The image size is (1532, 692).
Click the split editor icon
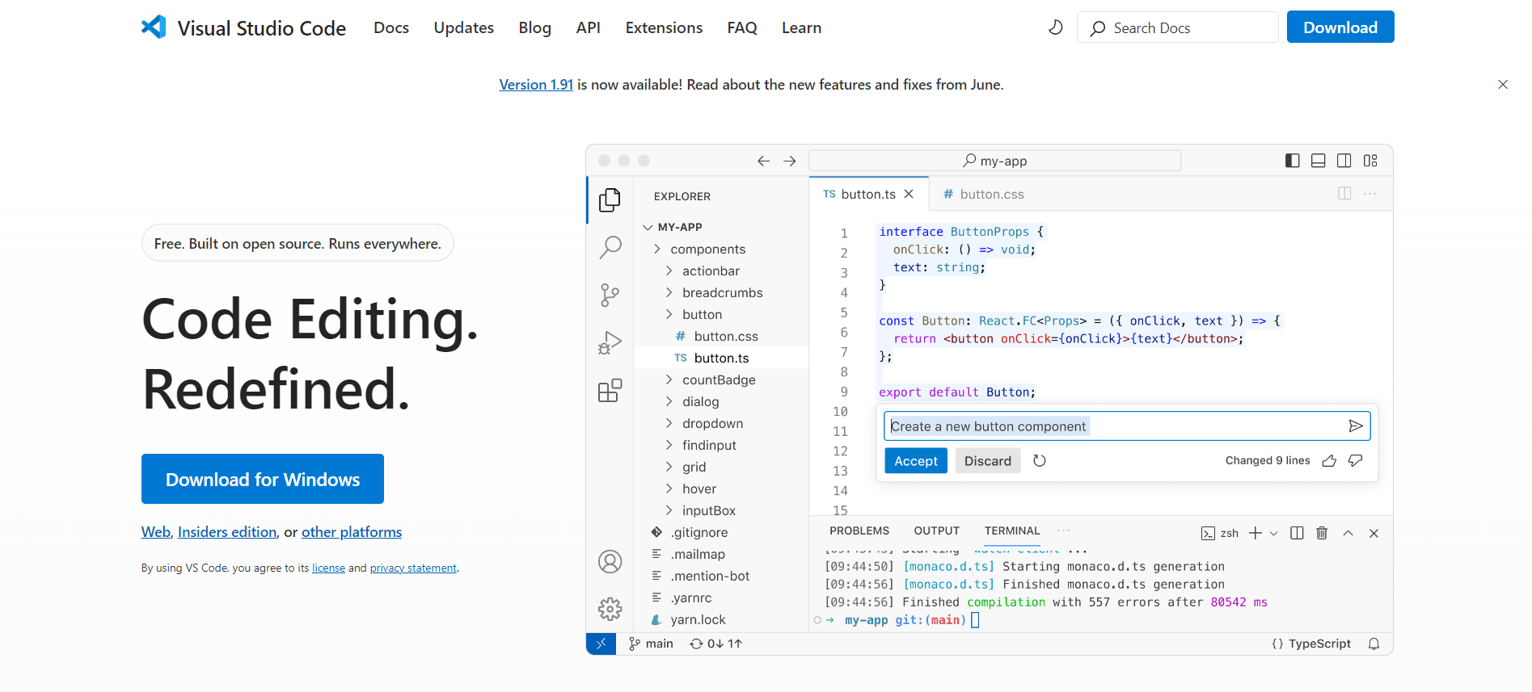click(1344, 194)
